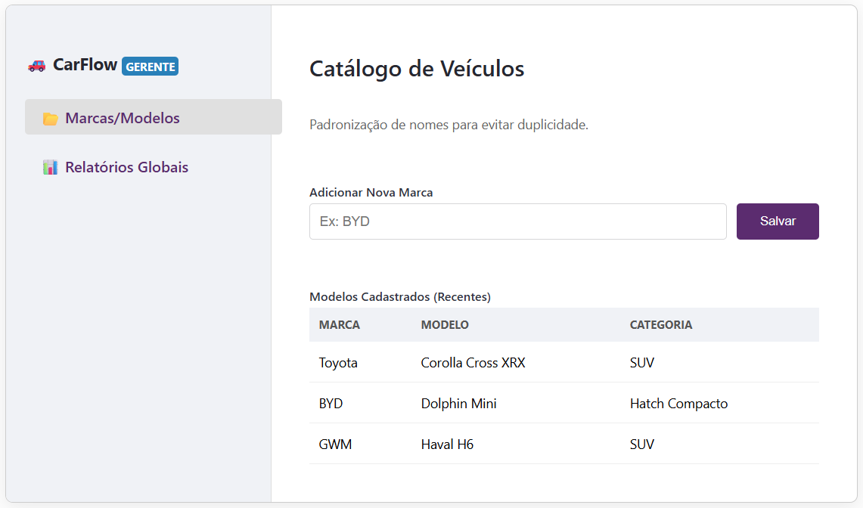
Task: Click the Hatch Compacto category cell
Action: pyautogui.click(x=678, y=404)
